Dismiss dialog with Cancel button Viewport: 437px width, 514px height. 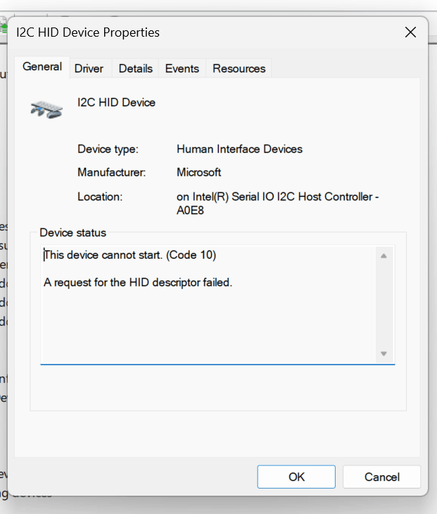381,477
